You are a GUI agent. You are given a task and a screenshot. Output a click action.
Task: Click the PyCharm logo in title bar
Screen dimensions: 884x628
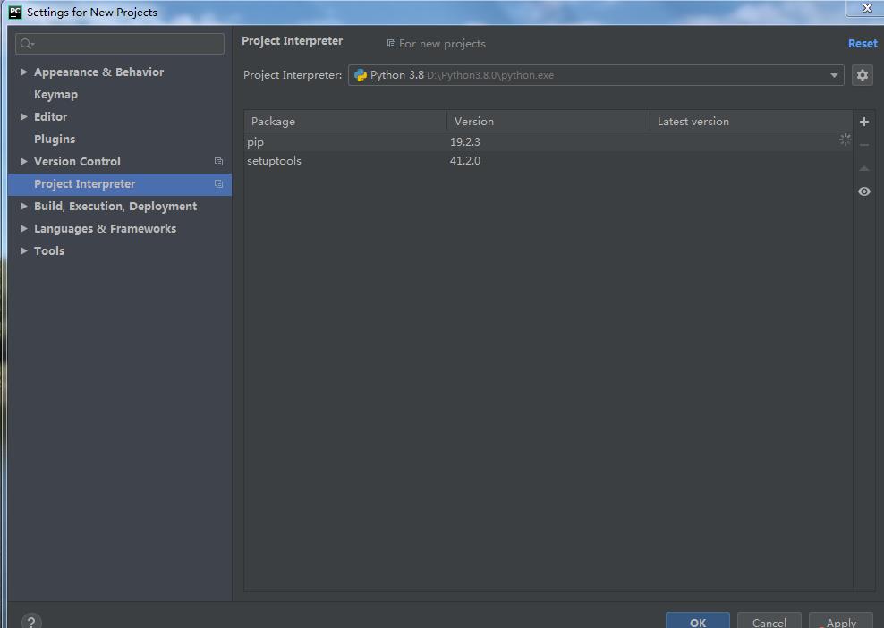pos(15,12)
